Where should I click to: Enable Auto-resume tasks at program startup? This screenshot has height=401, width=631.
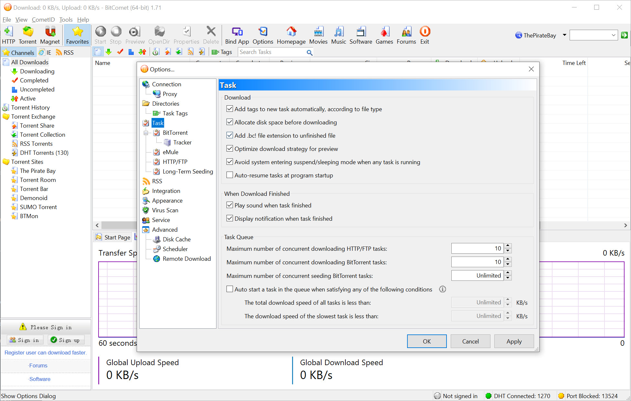[x=230, y=175]
